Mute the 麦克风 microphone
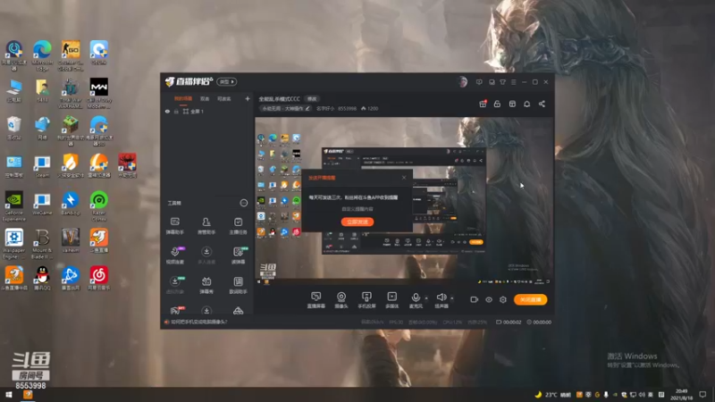 (x=416, y=297)
